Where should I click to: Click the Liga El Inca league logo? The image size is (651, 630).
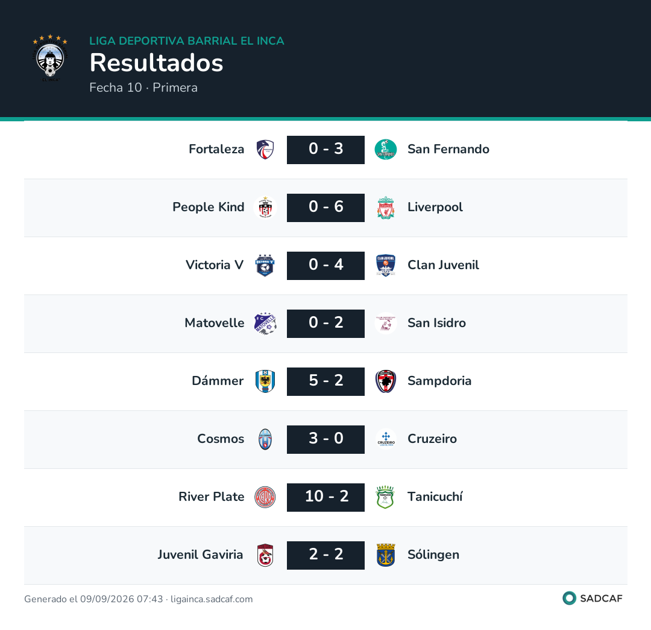click(50, 58)
